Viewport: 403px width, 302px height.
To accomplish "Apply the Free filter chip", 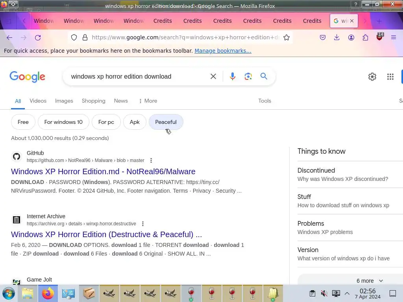I will pos(23,122).
